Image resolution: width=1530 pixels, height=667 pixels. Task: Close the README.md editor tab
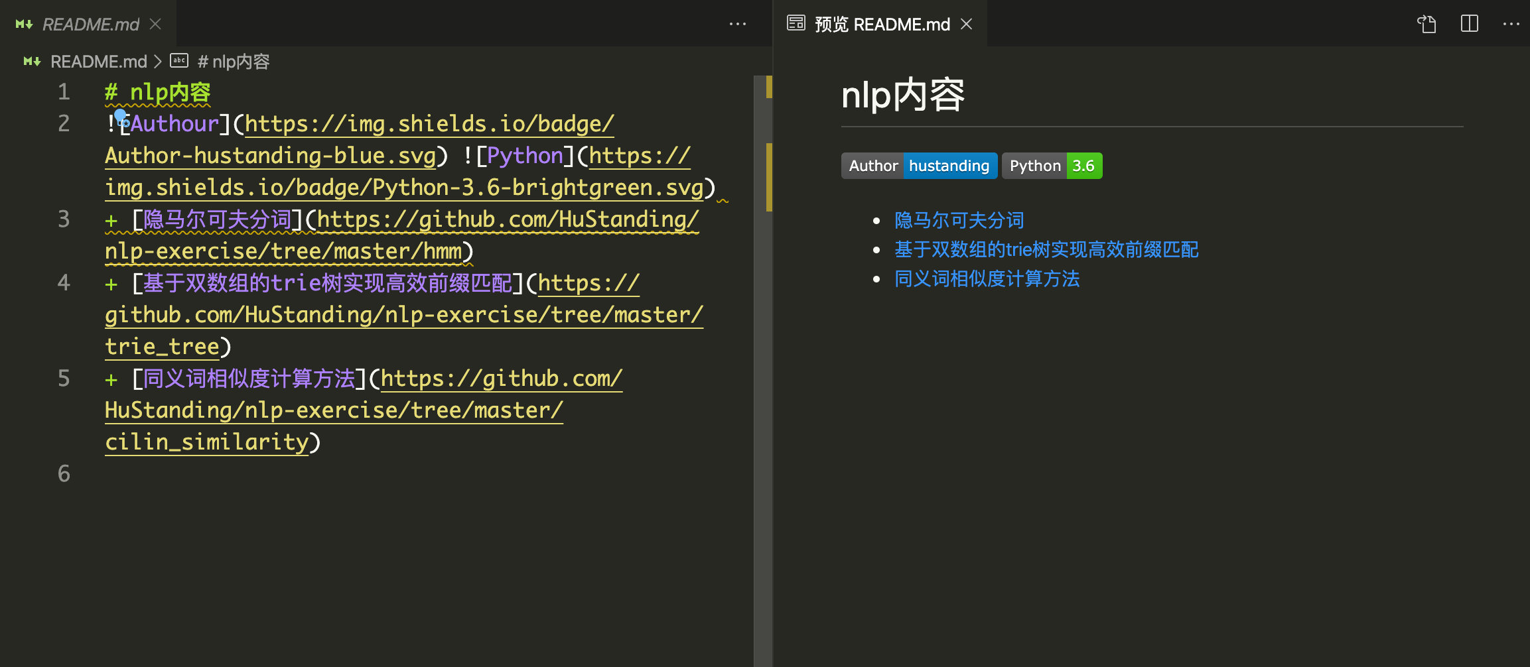tap(156, 25)
